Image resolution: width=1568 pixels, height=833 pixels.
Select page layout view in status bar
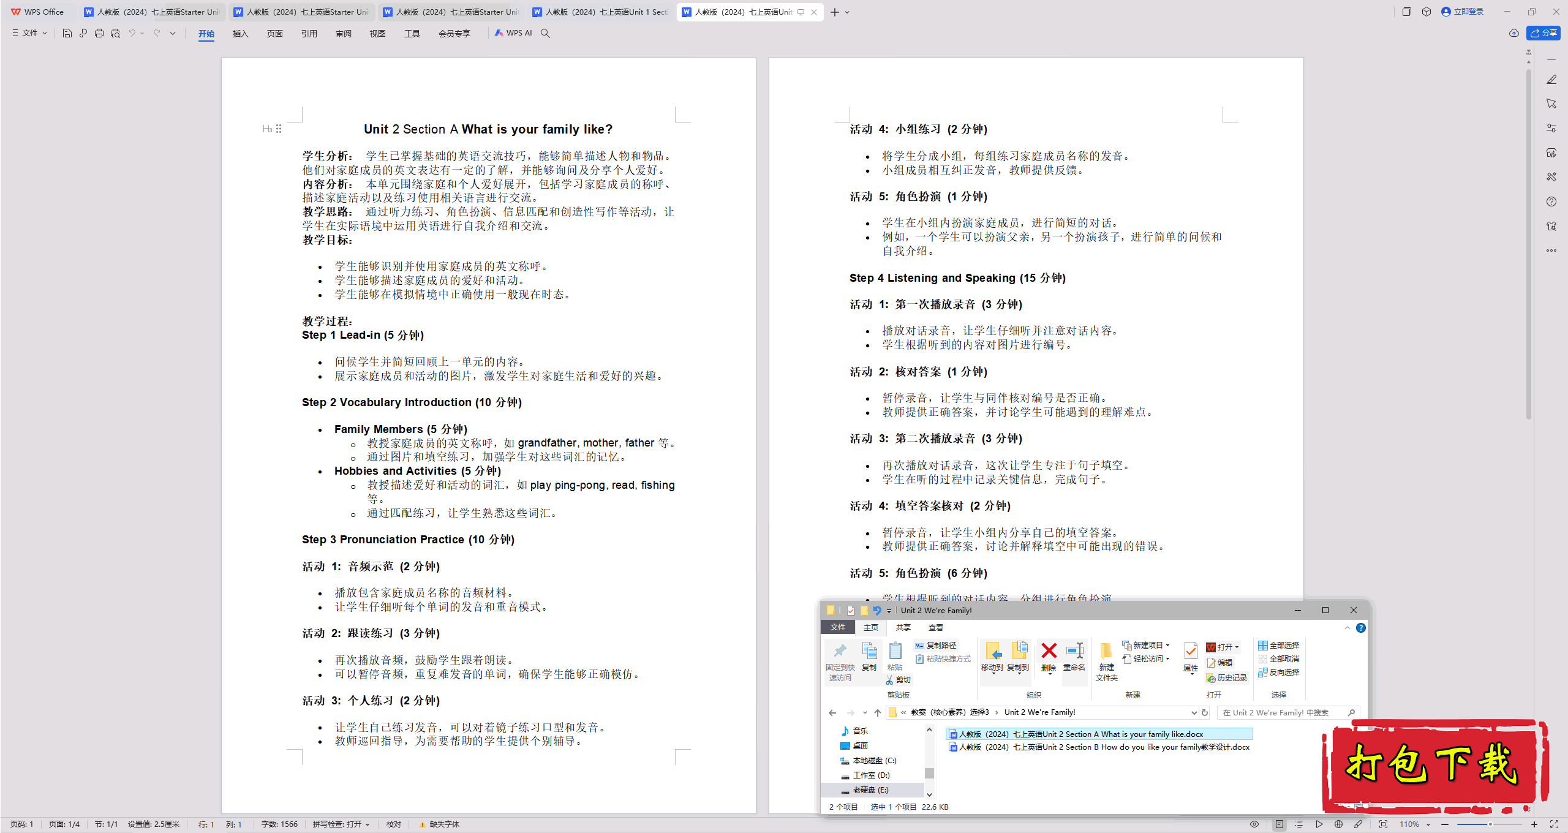1279,824
